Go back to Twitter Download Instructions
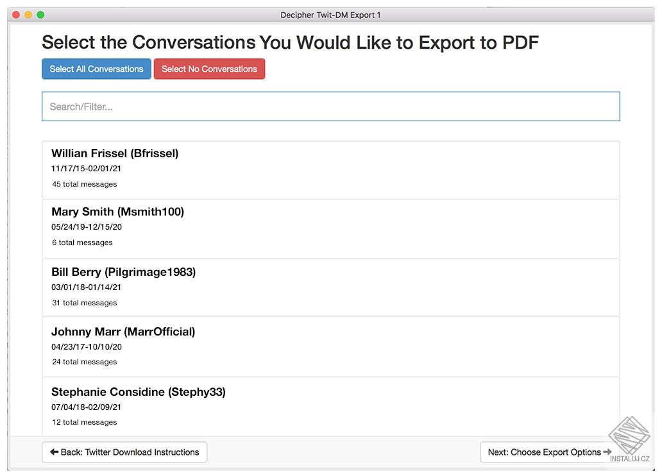 tap(124, 452)
